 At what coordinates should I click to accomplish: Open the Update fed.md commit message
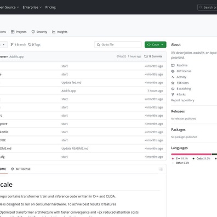point(71,83)
